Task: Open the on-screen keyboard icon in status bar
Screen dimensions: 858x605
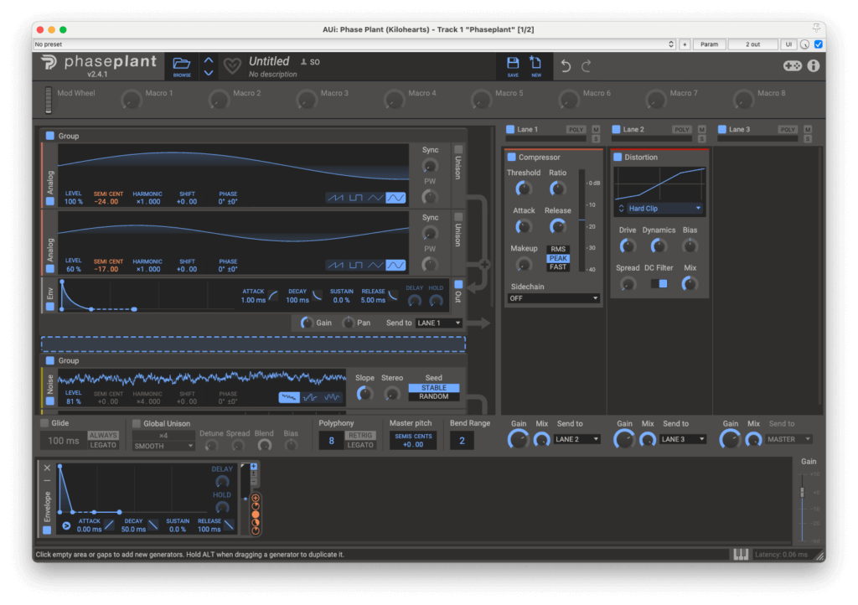Action: tap(741, 554)
